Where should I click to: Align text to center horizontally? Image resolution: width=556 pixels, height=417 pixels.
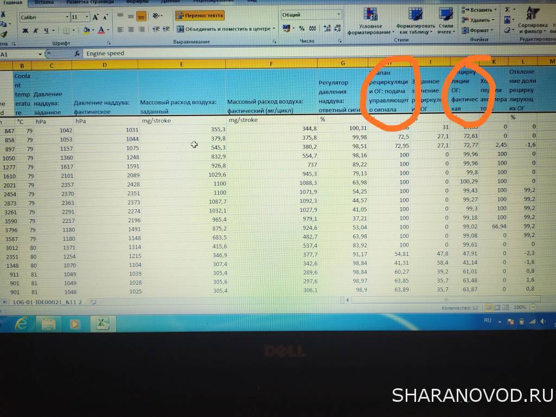click(x=131, y=29)
